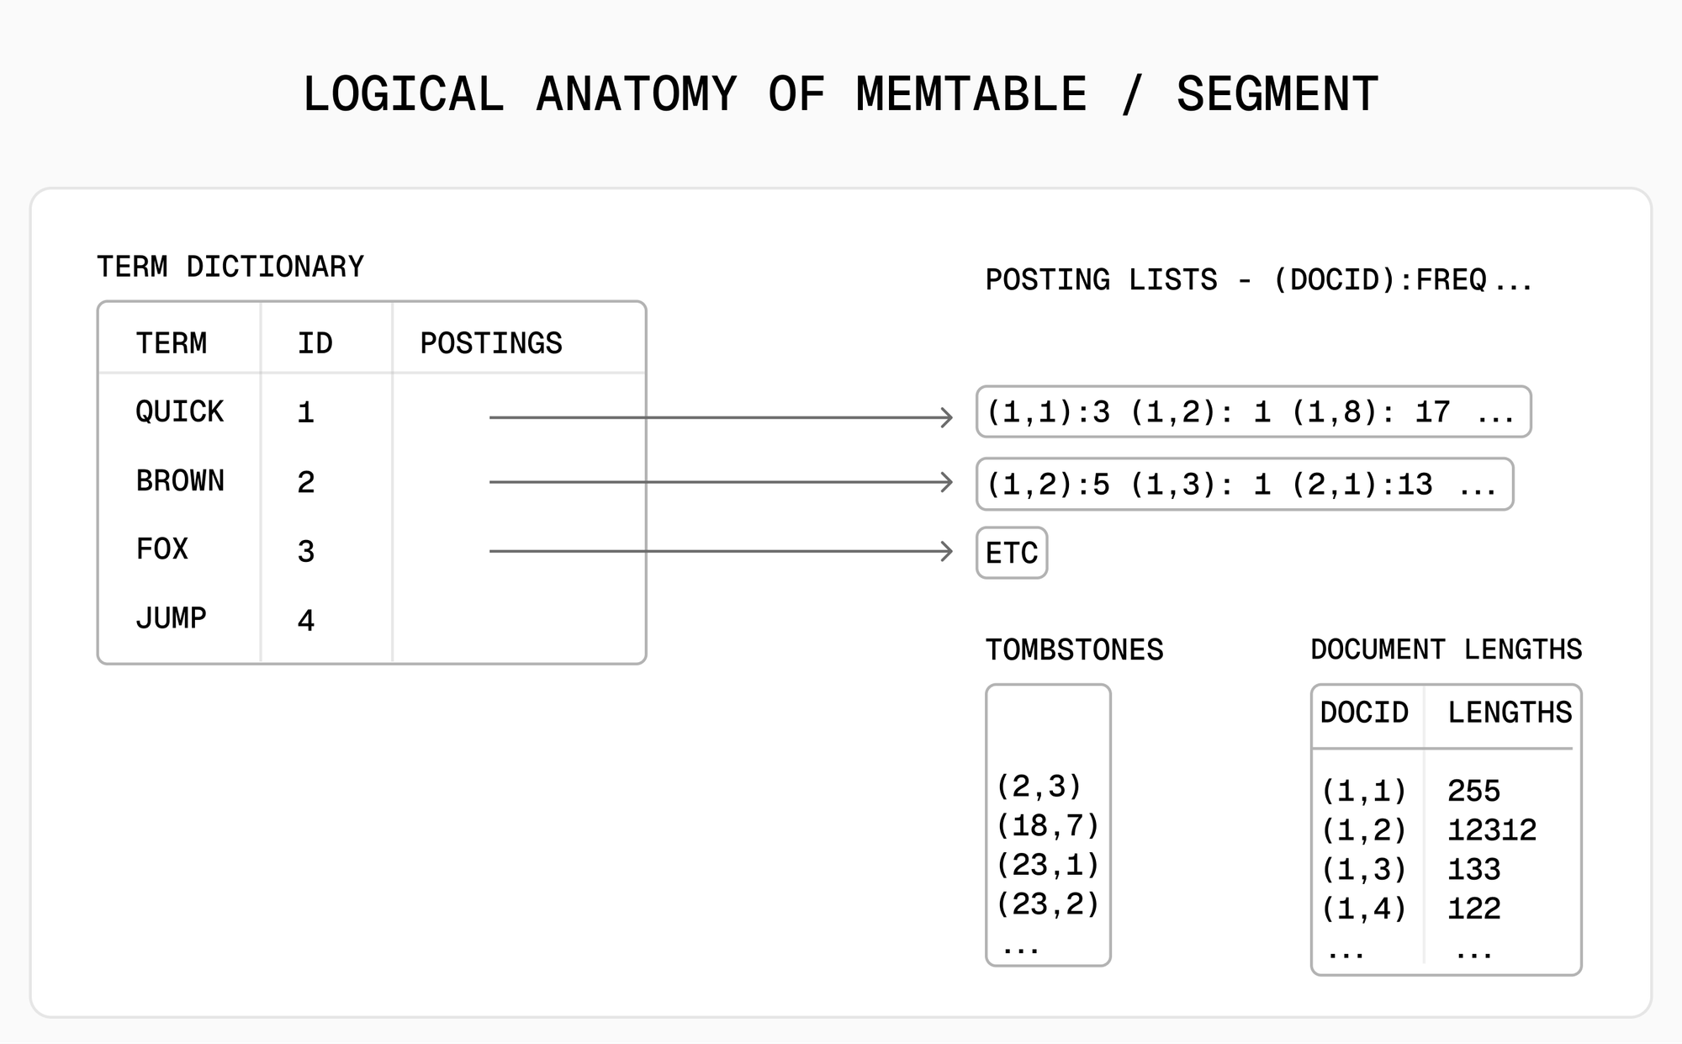Click the TERM DICTIONARY heading
Screen dimensions: 1682x1044
[x=230, y=267]
